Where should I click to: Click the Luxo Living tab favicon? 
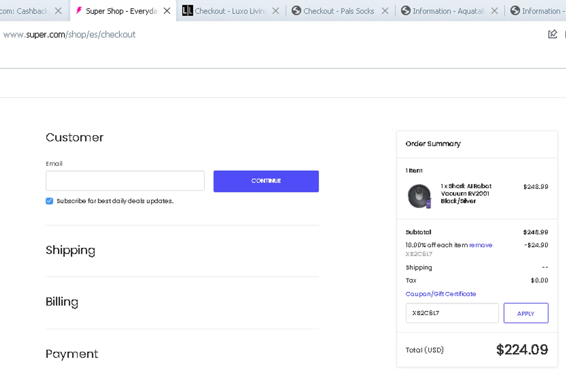(x=187, y=11)
